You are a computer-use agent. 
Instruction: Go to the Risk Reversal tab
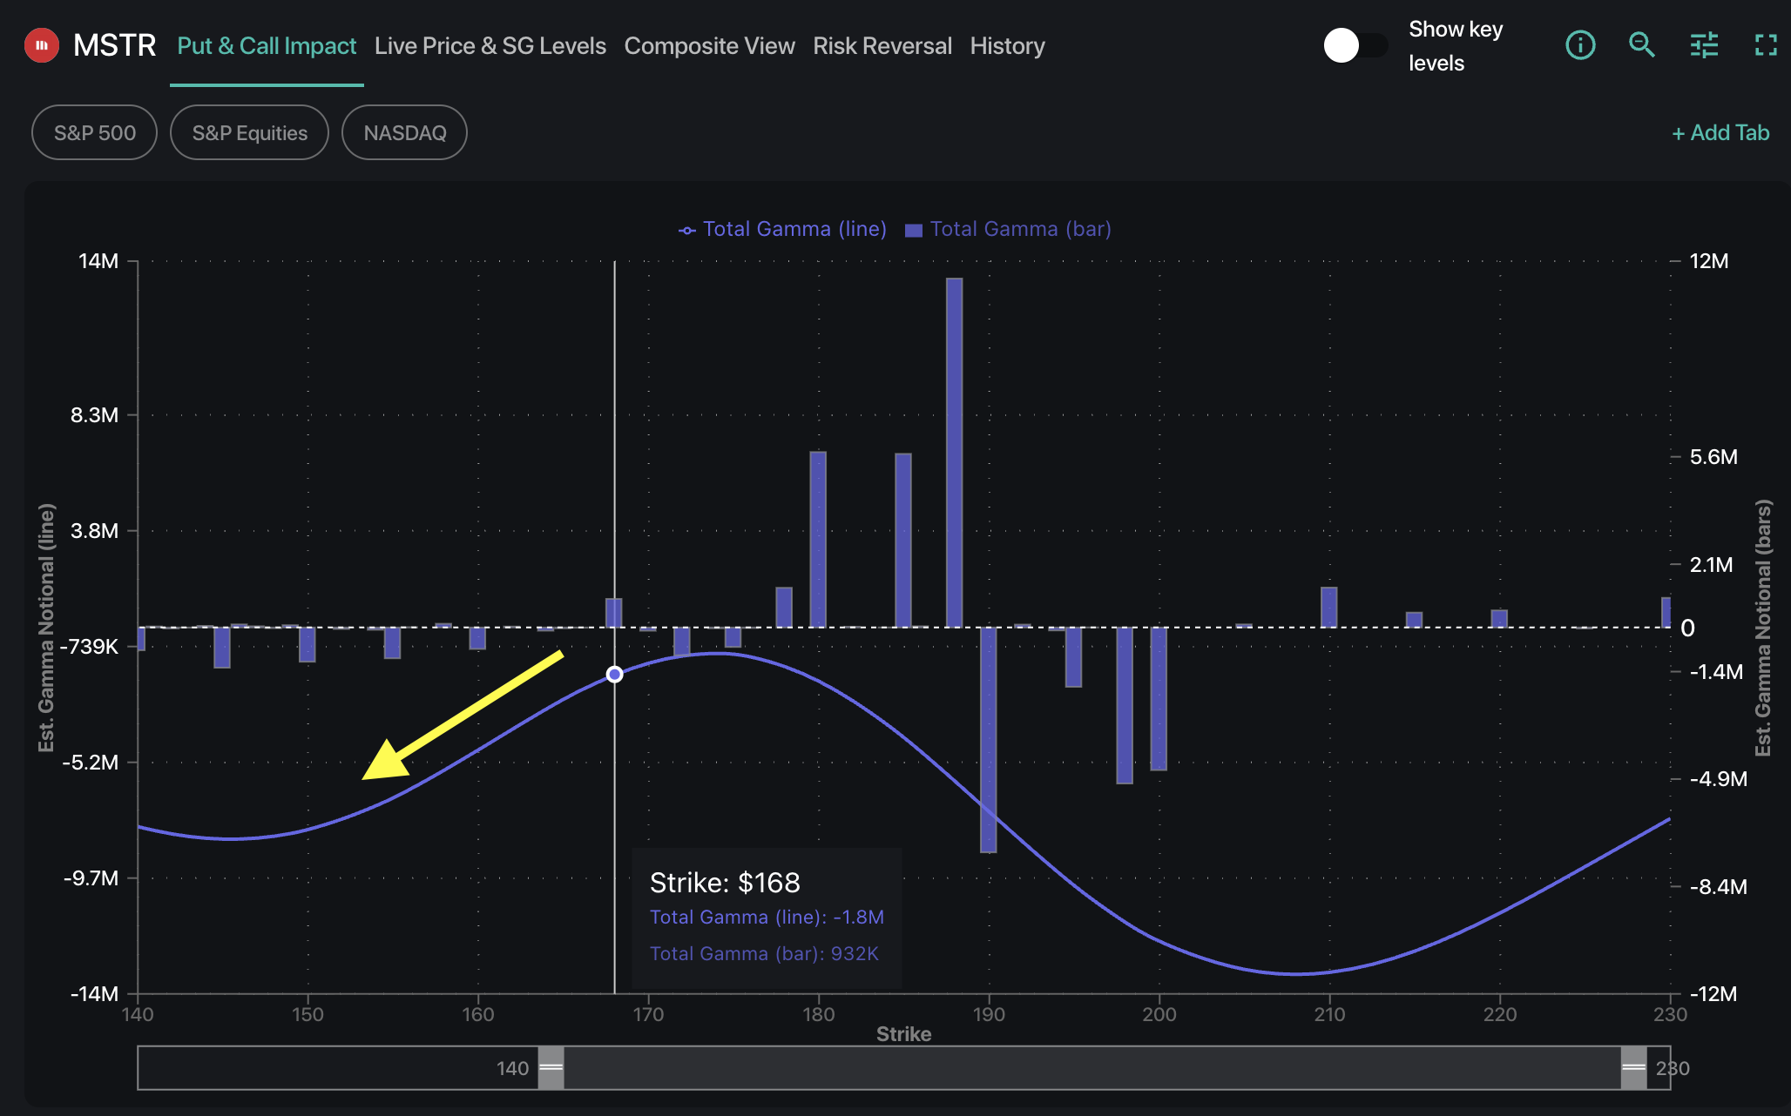point(882,46)
